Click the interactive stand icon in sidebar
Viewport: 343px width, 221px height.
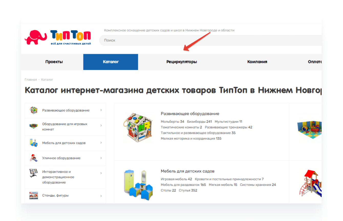[x=34, y=173]
